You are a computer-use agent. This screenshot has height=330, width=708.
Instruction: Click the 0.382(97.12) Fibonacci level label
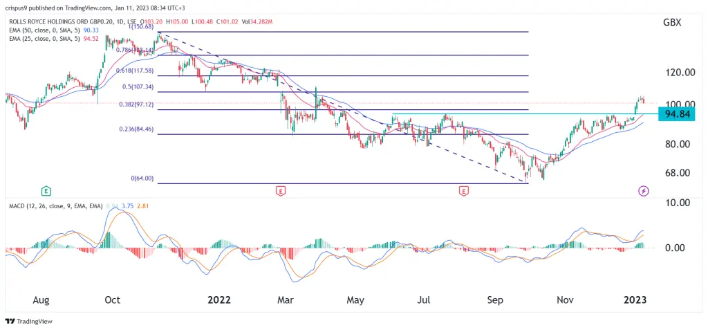point(136,104)
